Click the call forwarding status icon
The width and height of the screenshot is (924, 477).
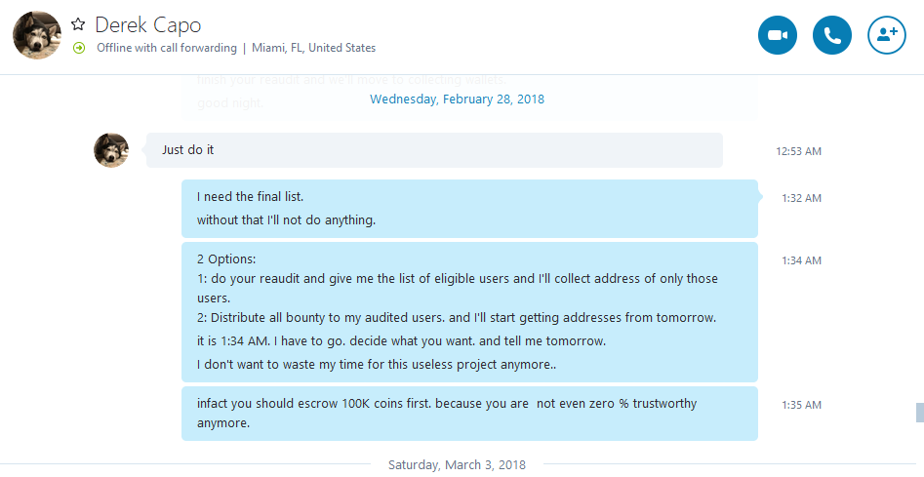click(x=79, y=48)
